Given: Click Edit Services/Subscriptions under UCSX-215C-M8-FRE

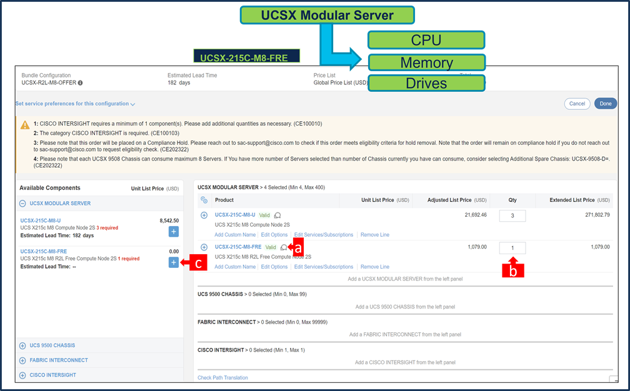Looking at the screenshot, I should point(324,267).
